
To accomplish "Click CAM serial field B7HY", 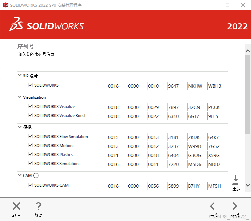I will [197, 186].
